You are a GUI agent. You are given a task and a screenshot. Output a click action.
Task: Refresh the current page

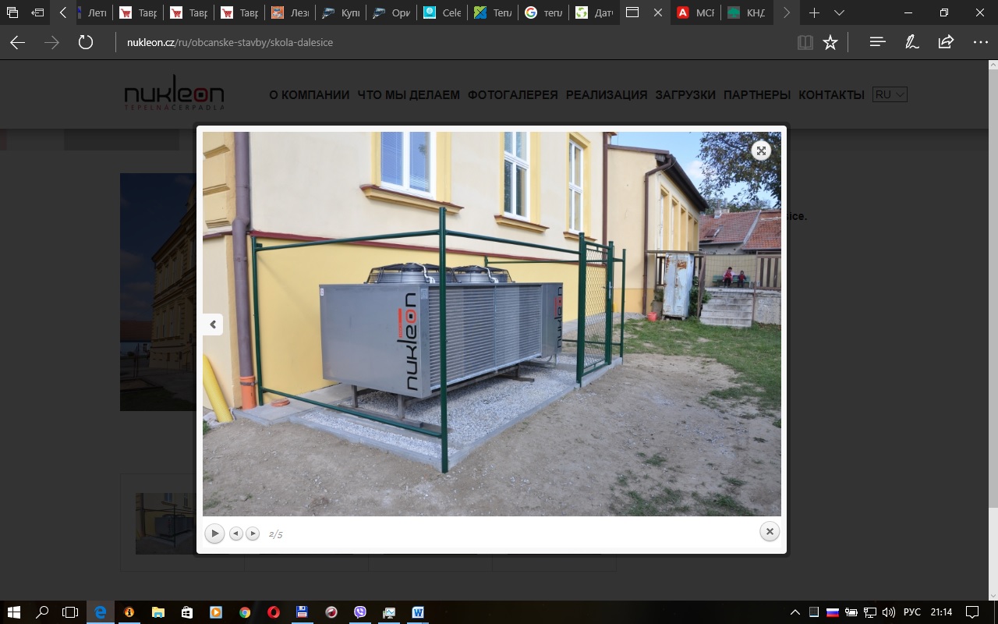(86, 42)
